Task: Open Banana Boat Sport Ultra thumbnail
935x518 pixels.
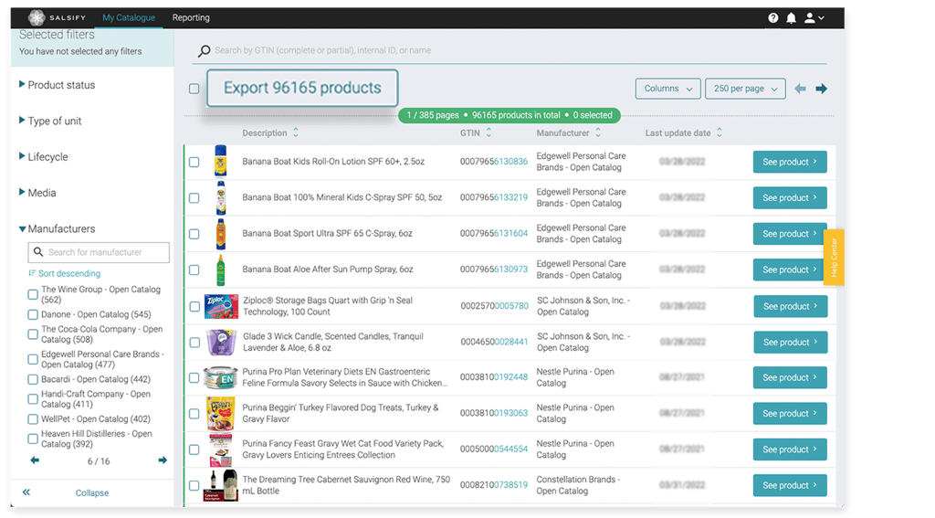Action: (x=221, y=233)
